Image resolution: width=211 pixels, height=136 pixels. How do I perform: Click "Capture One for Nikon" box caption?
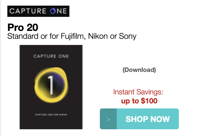coord(51,114)
